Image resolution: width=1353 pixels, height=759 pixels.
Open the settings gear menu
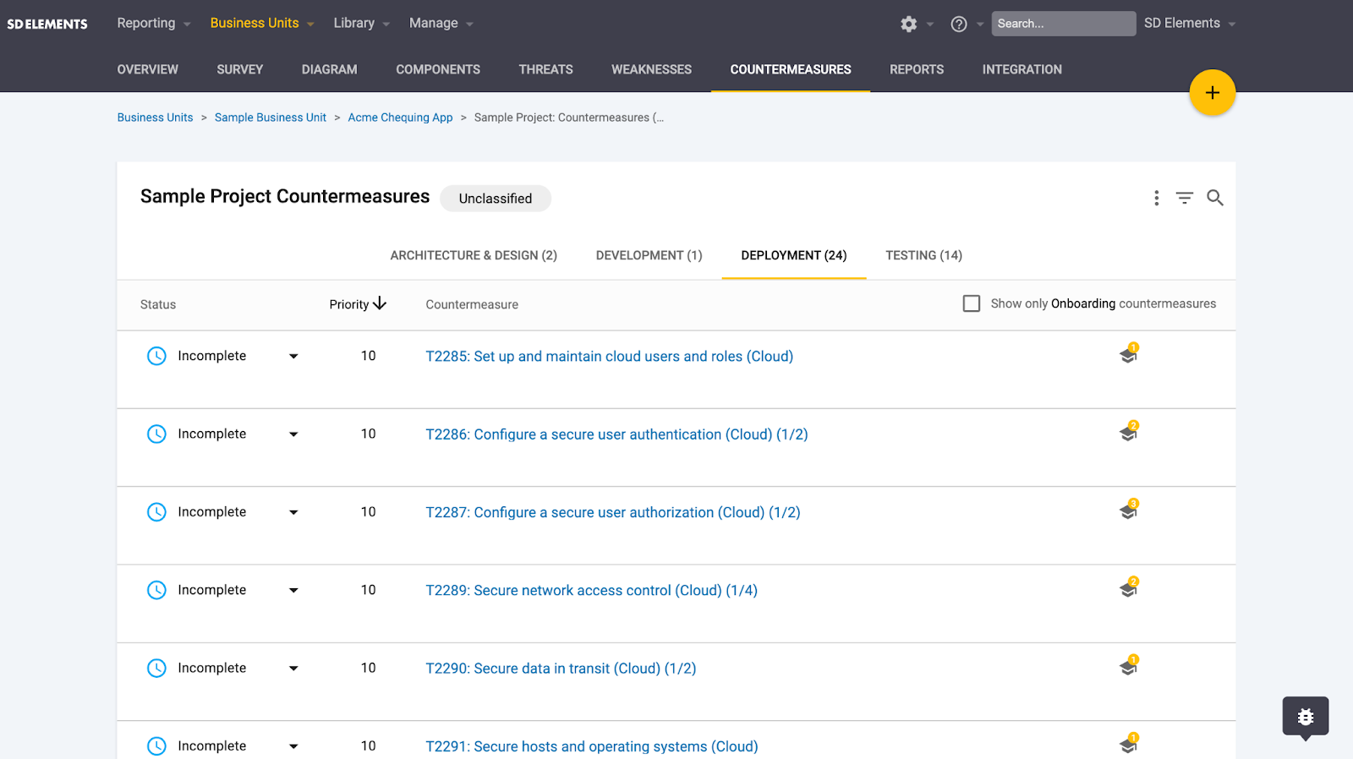pos(909,24)
